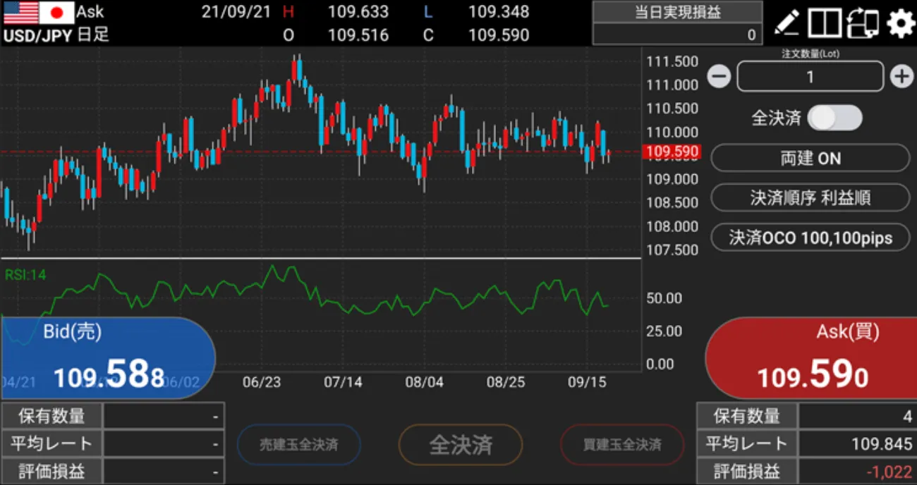Switch to split chart layout view

click(x=825, y=23)
